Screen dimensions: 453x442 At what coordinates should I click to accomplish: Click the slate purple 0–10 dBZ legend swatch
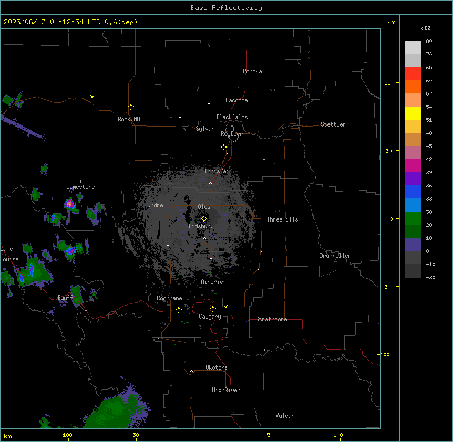pyautogui.click(x=413, y=245)
